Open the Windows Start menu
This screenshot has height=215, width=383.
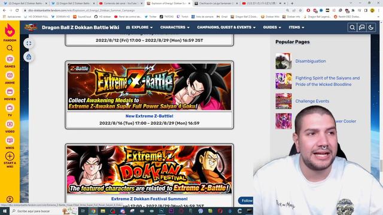pyautogui.click(x=5, y=211)
